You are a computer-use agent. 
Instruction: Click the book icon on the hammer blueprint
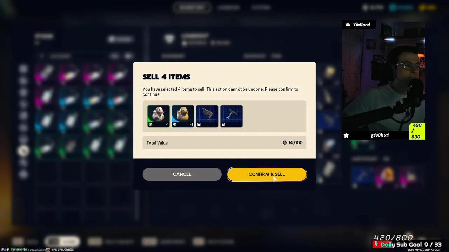click(x=223, y=125)
